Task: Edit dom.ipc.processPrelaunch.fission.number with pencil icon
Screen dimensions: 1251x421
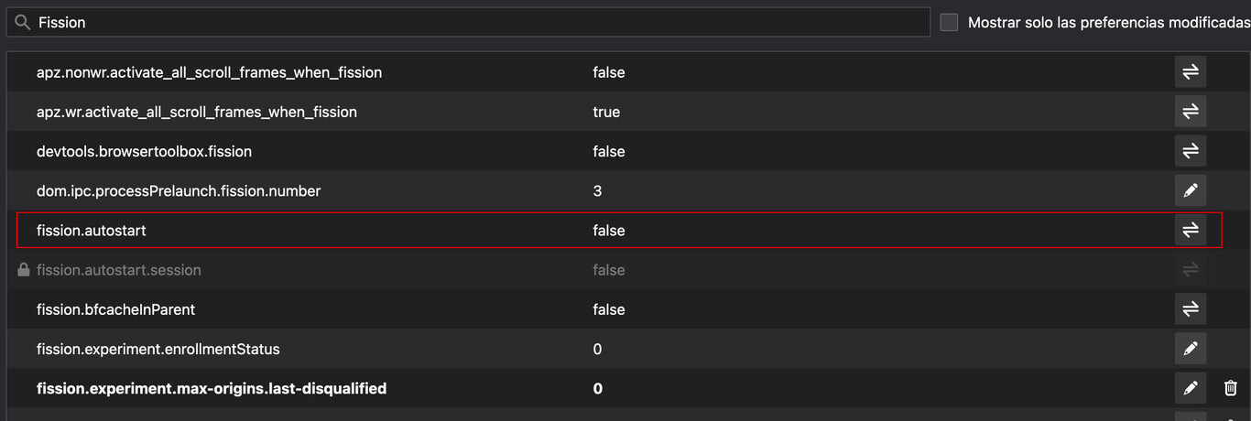Action: [1190, 191]
